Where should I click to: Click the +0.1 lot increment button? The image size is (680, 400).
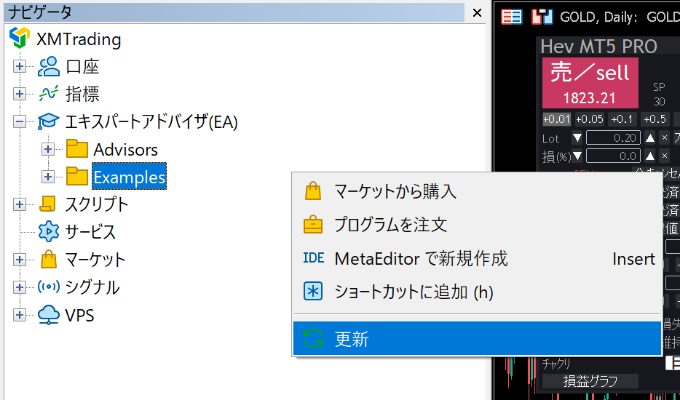pyautogui.click(x=622, y=119)
